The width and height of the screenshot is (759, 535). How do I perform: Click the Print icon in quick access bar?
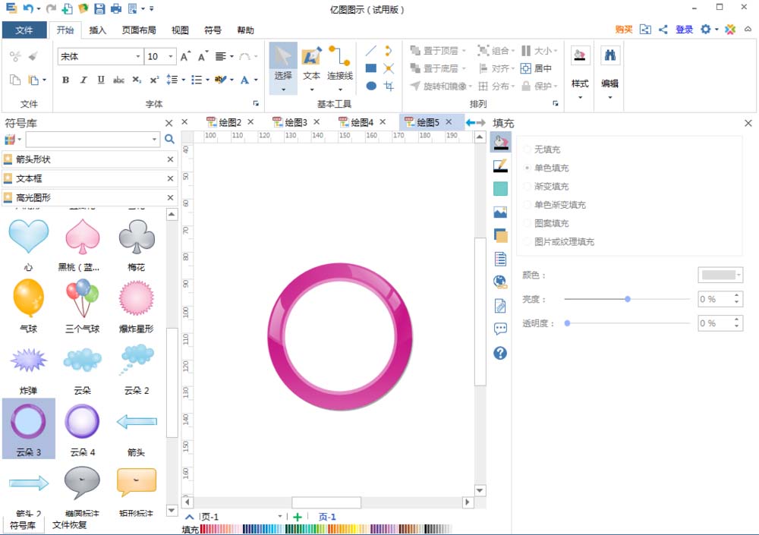[115, 8]
